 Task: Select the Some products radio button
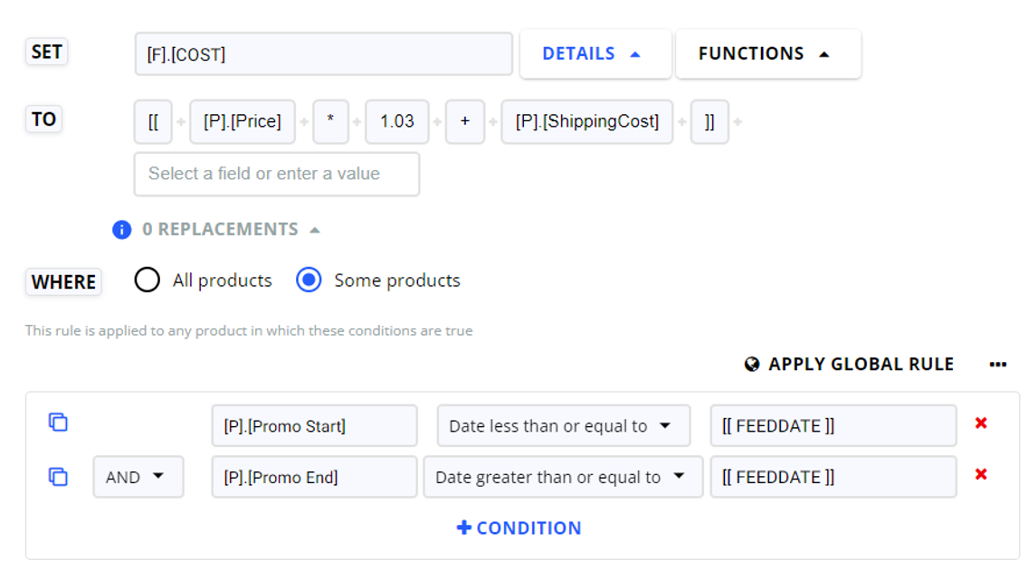pos(309,280)
